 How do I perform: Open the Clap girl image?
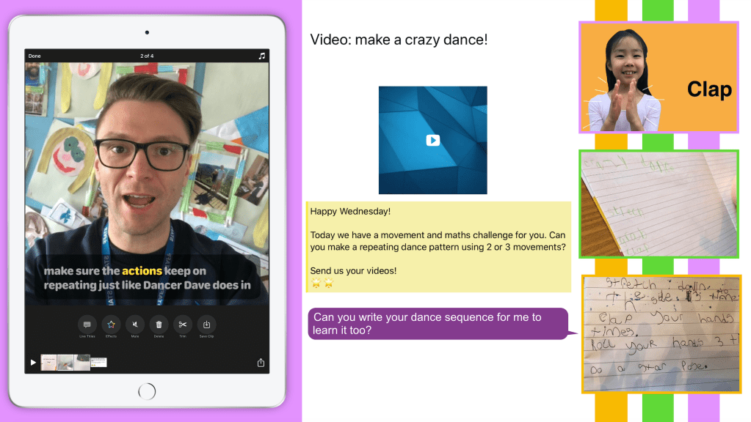[x=659, y=78]
